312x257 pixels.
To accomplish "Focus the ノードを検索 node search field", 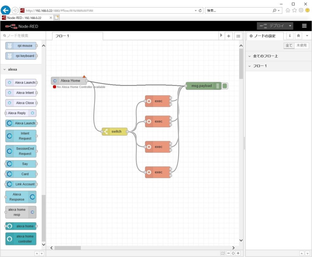I will [23, 36].
